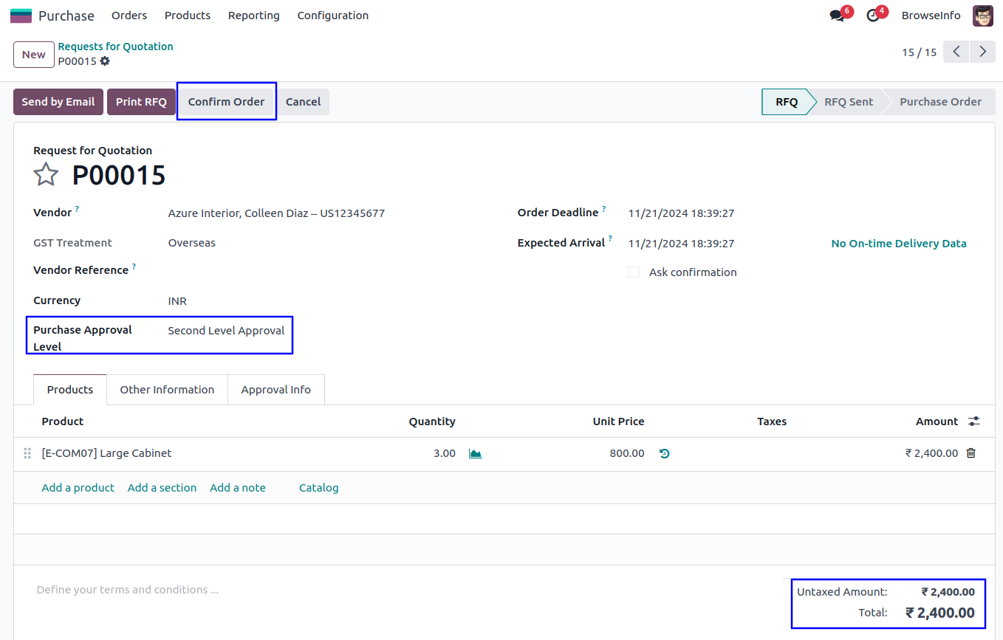Switch to the Approval Info tab

[275, 390]
